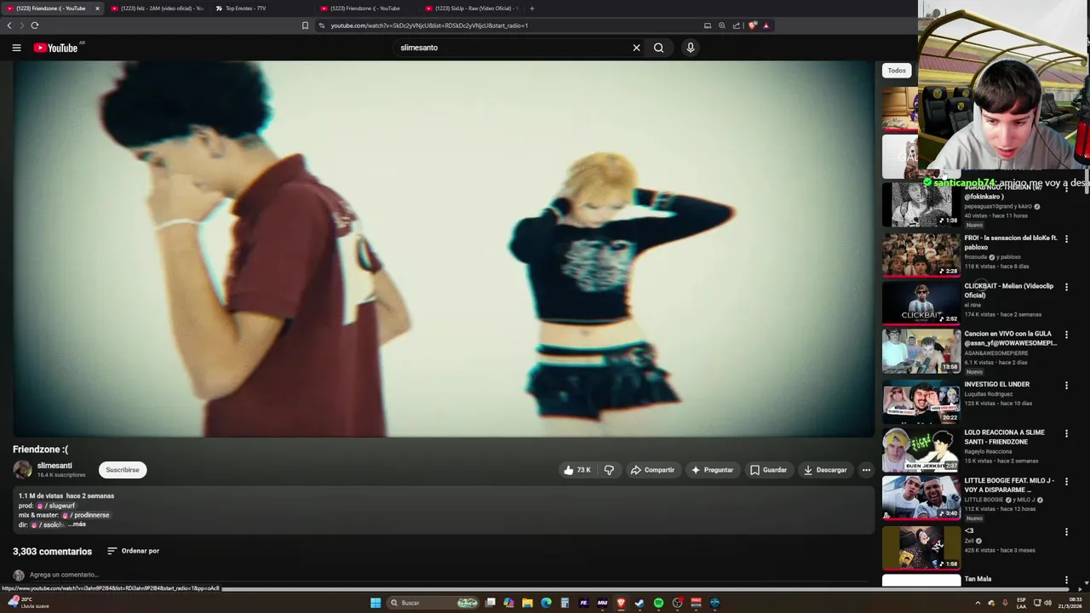Open File Explorer from taskbar

[527, 603]
